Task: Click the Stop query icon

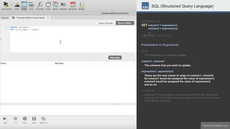Action: coord(15,120)
